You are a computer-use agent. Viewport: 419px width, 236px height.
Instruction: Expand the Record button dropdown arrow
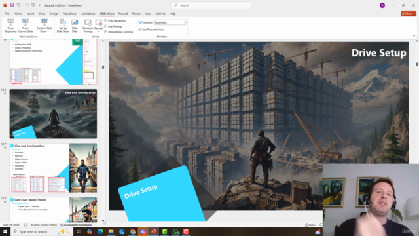click(98, 31)
